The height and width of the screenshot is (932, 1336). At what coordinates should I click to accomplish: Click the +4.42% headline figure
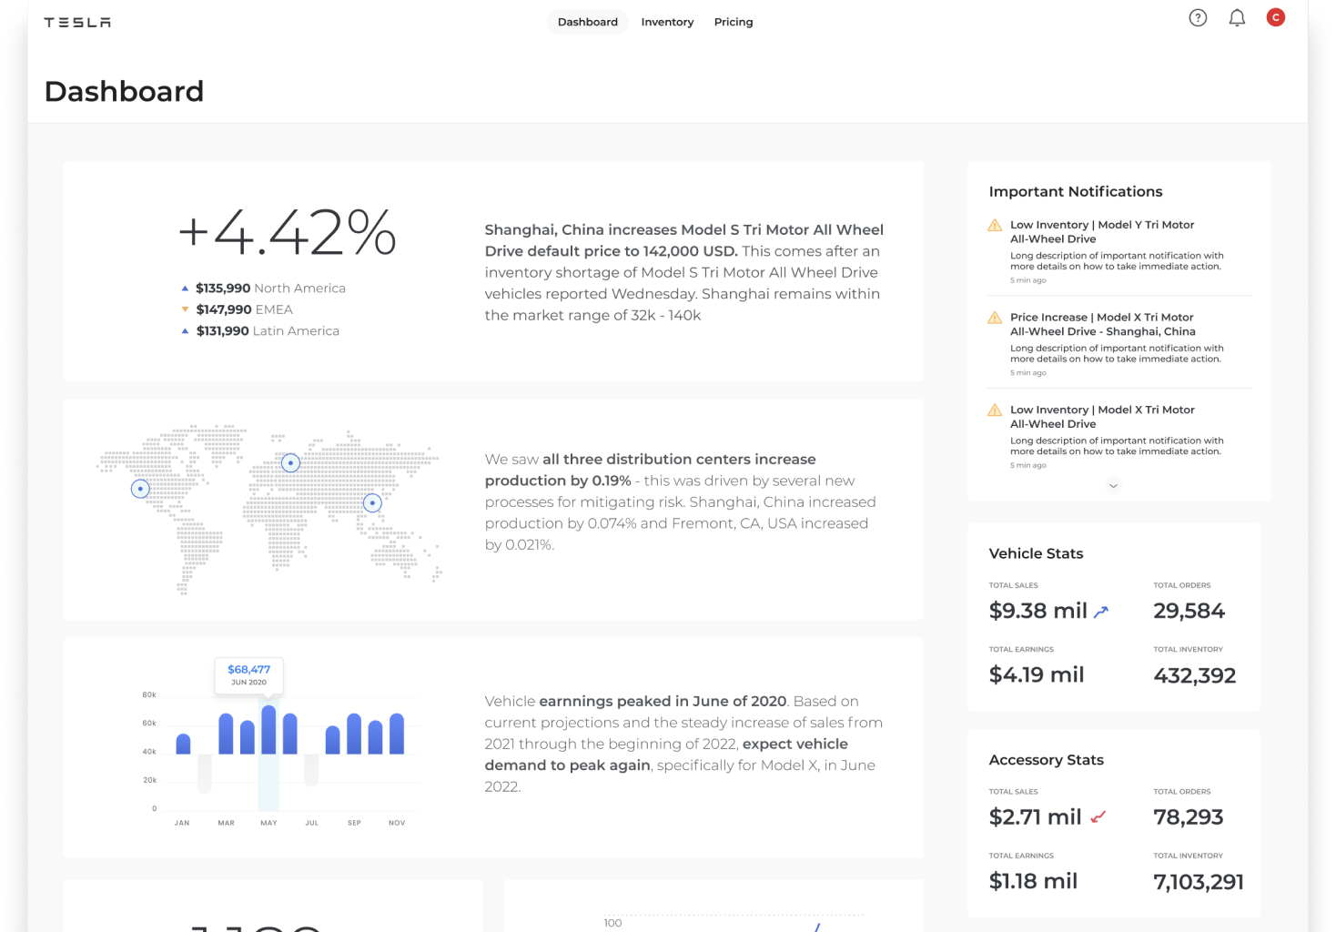point(288,232)
